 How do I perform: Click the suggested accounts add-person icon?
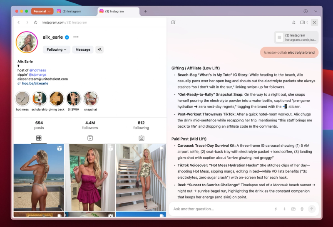point(99,49)
